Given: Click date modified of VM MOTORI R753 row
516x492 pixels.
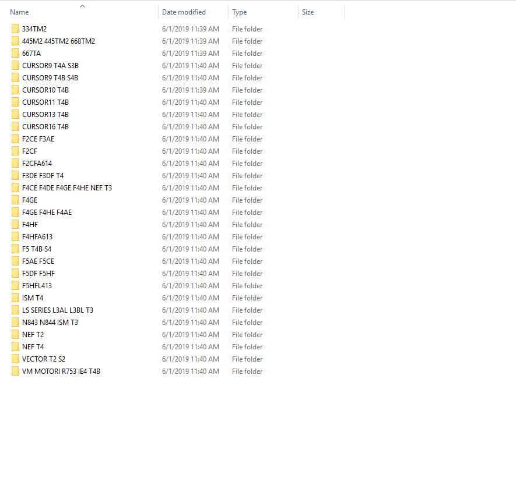Looking at the screenshot, I should pos(191,371).
